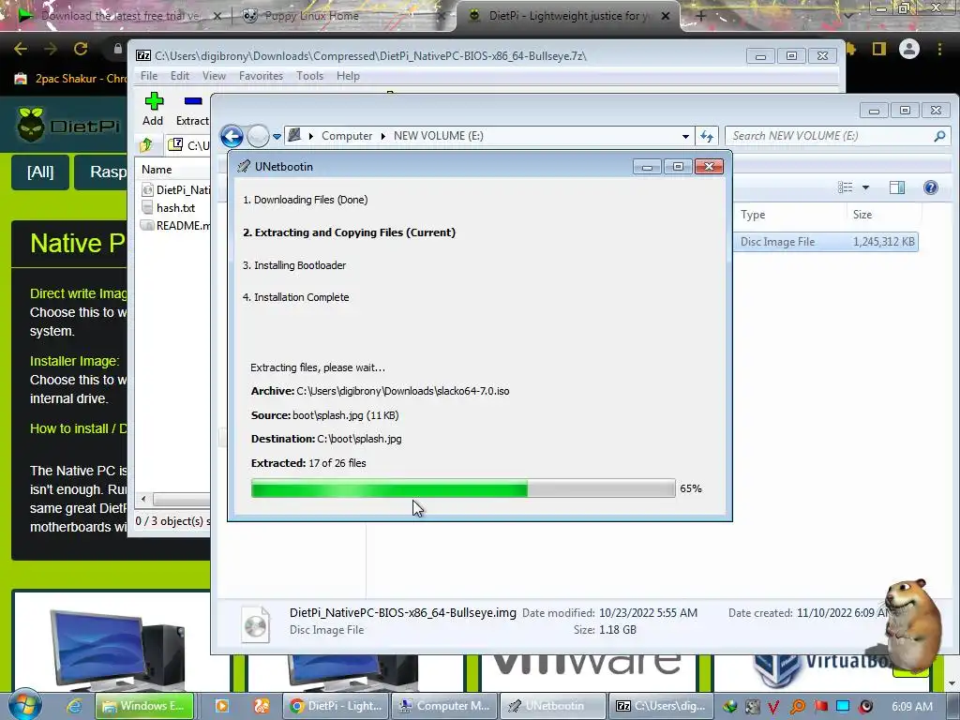Image resolution: width=960 pixels, height=720 pixels.
Task: Click the change view icon in Explorer
Action: click(845, 187)
